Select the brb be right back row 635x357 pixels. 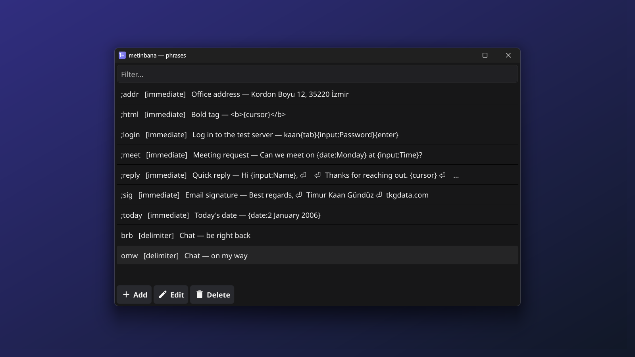tap(317, 236)
